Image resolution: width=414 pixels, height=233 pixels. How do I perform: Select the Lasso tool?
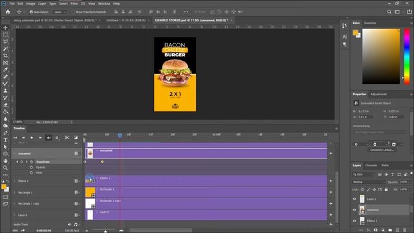pyautogui.click(x=5, y=41)
